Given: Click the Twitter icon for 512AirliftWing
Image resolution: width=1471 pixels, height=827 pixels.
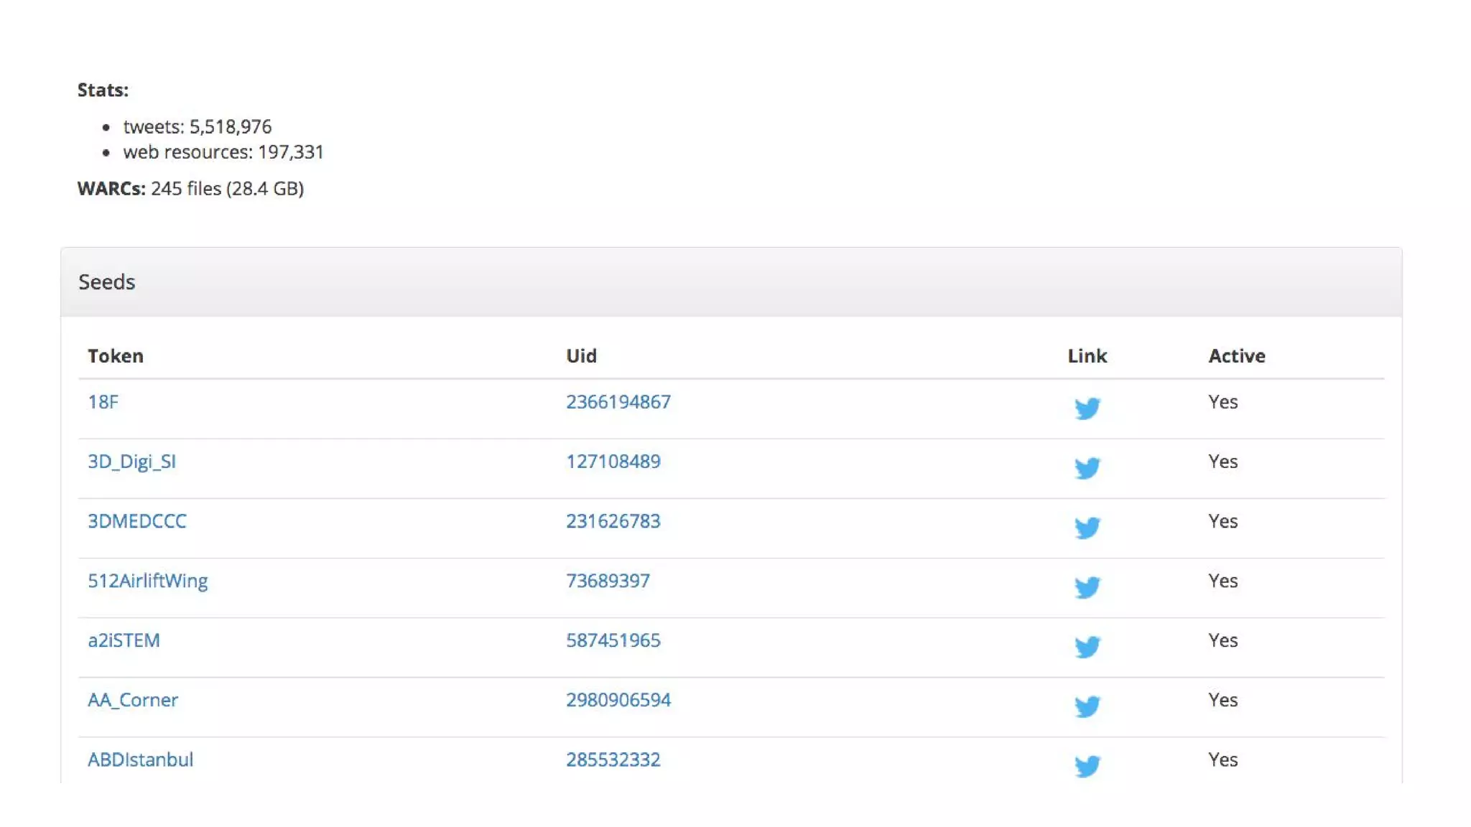Looking at the screenshot, I should (x=1087, y=587).
